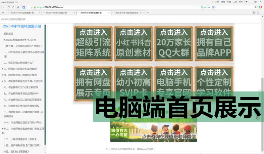Switch to the inactive 资料加盟手册 tab
Image resolution: width=264 pixels, height=154 pixels.
click(x=59, y=13)
